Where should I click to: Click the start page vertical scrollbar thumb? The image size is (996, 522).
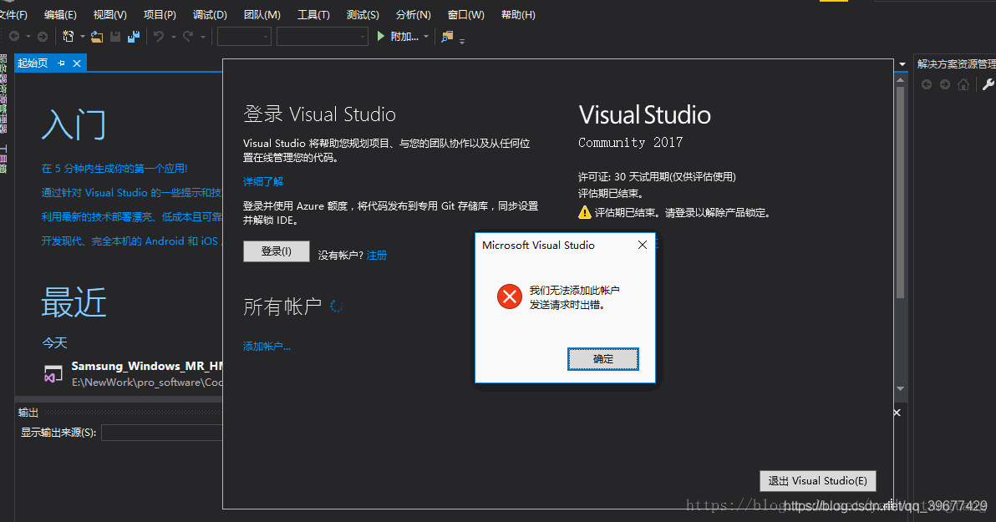[900, 192]
